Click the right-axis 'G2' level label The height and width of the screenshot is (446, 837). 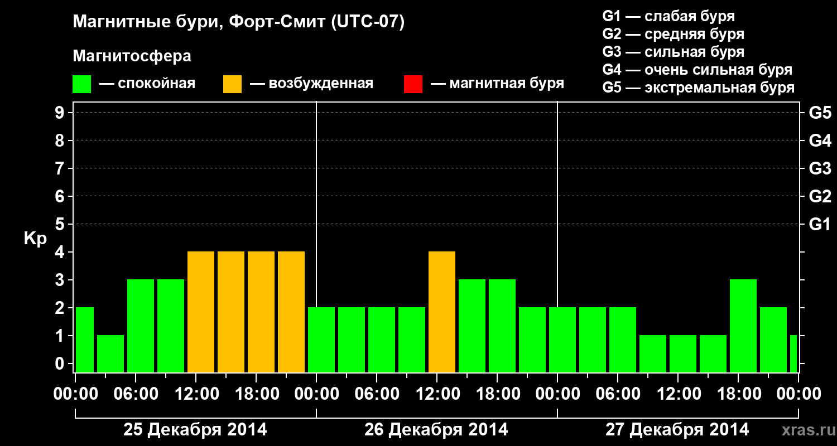tap(820, 196)
